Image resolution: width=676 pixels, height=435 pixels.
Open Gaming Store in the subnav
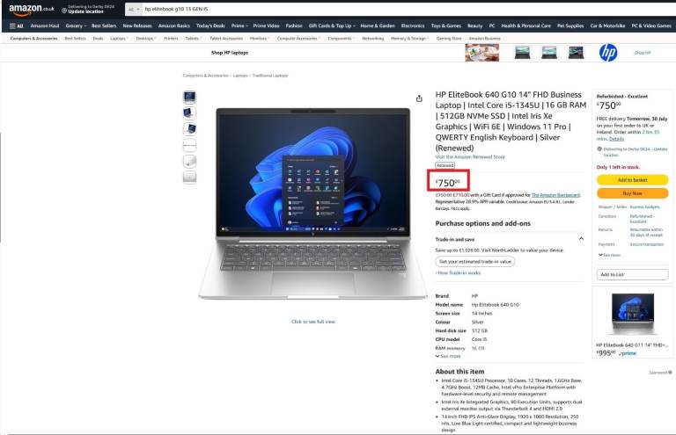coord(449,39)
